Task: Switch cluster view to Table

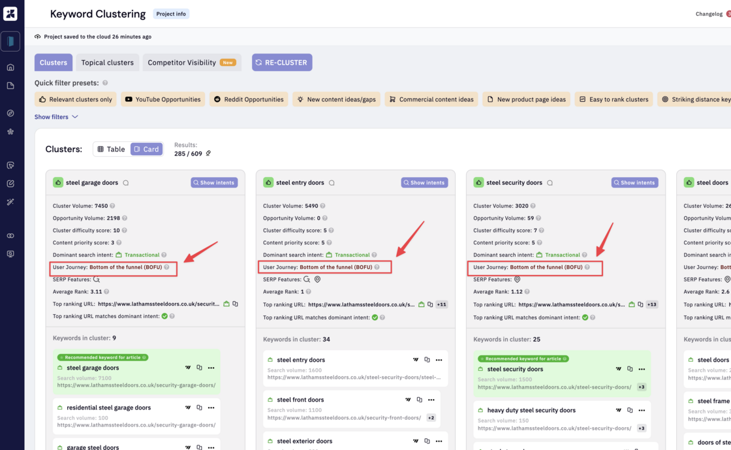Action: pyautogui.click(x=111, y=149)
